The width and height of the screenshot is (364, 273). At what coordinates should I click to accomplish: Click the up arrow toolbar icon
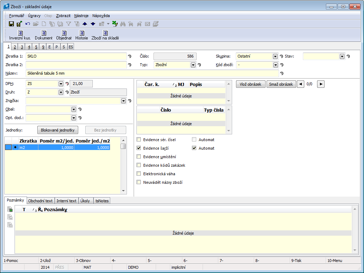(x=85, y=24)
